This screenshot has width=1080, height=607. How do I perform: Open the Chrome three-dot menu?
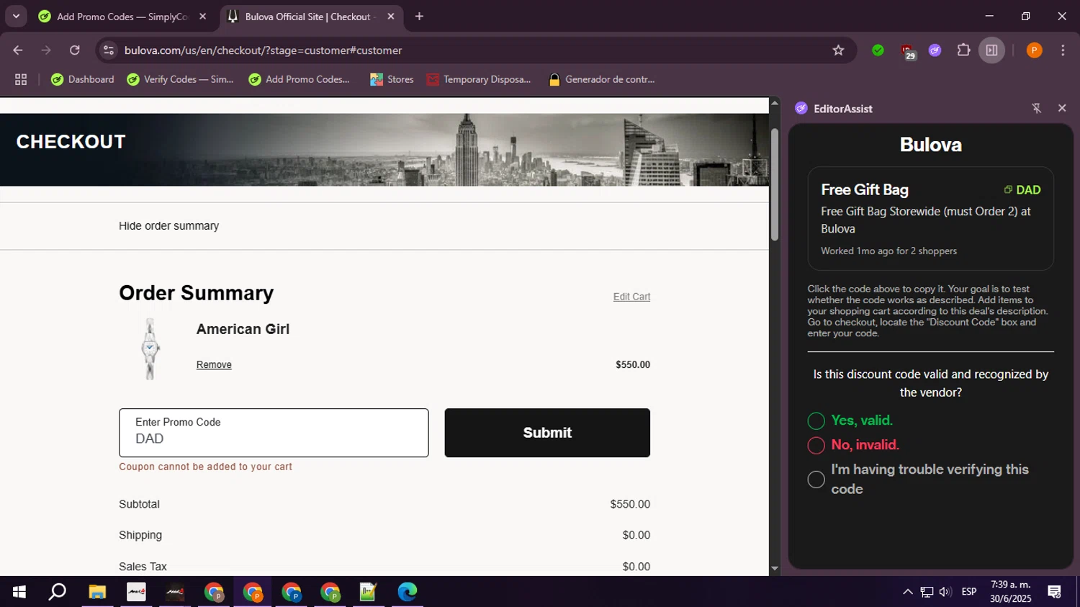coord(1063,50)
